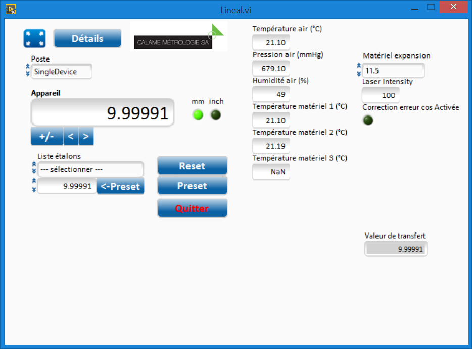Click the <-Preset button beside value field
Image resolution: width=472 pixels, height=349 pixels.
coord(120,186)
